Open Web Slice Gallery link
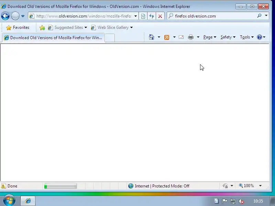Screen dimensions: 275x206 [110, 27]
